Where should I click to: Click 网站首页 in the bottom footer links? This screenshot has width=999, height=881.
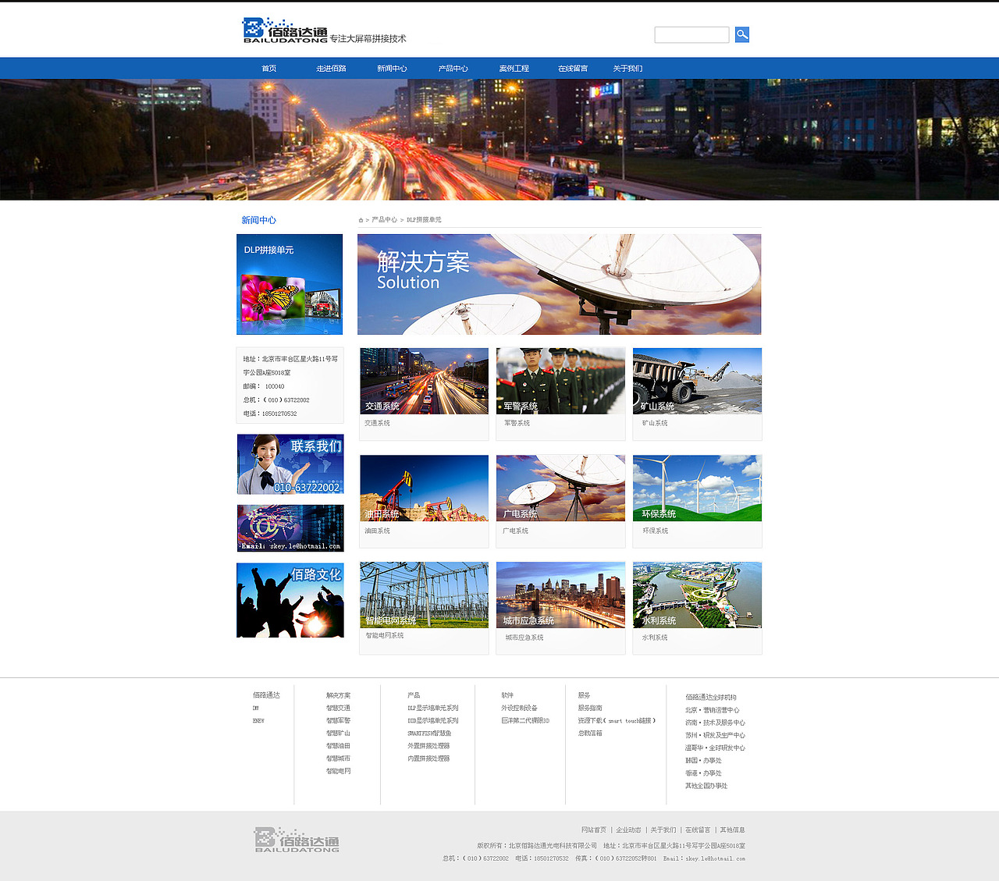(x=593, y=829)
